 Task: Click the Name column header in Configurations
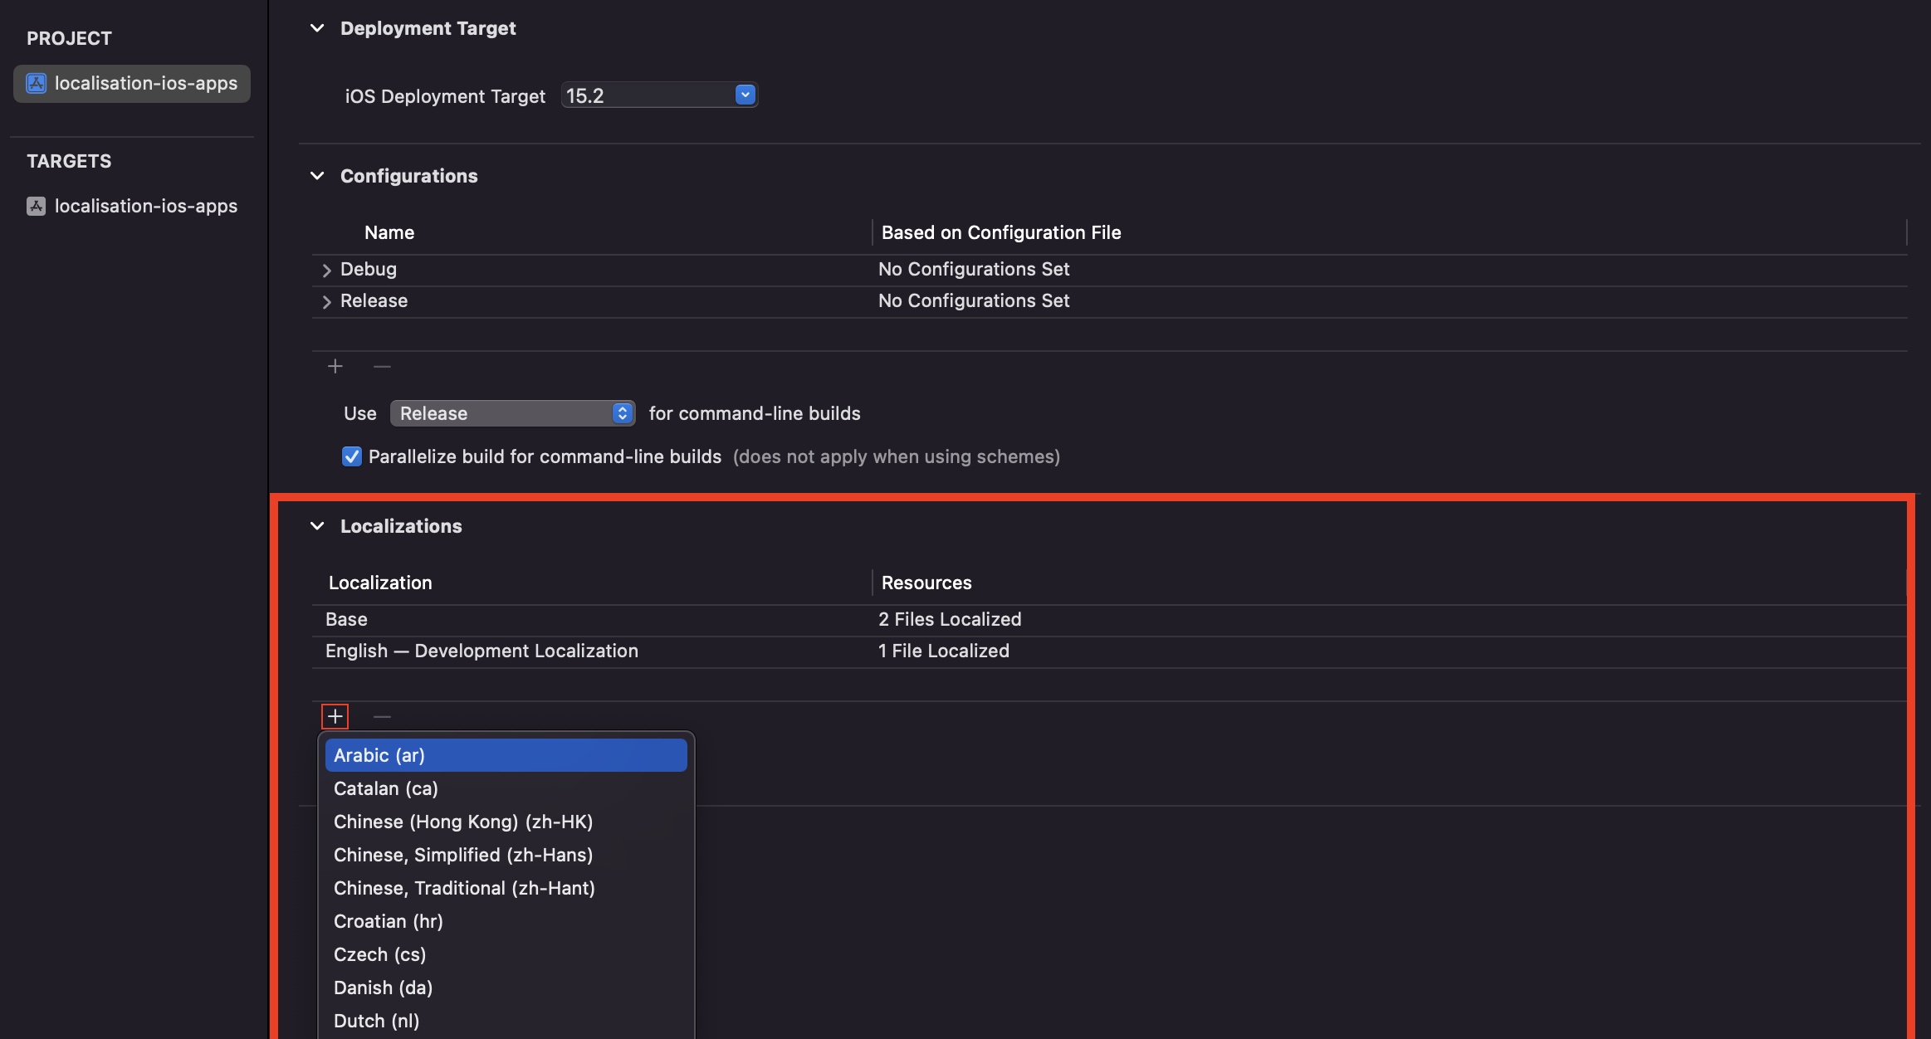[389, 233]
